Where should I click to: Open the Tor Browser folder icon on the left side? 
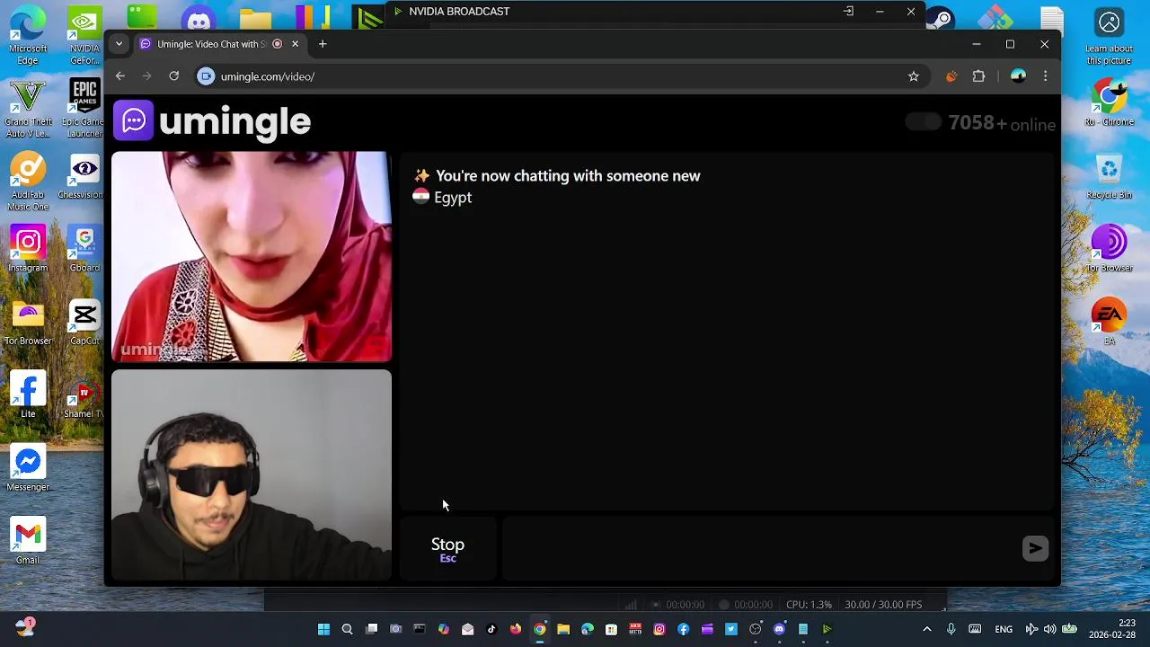tap(28, 322)
